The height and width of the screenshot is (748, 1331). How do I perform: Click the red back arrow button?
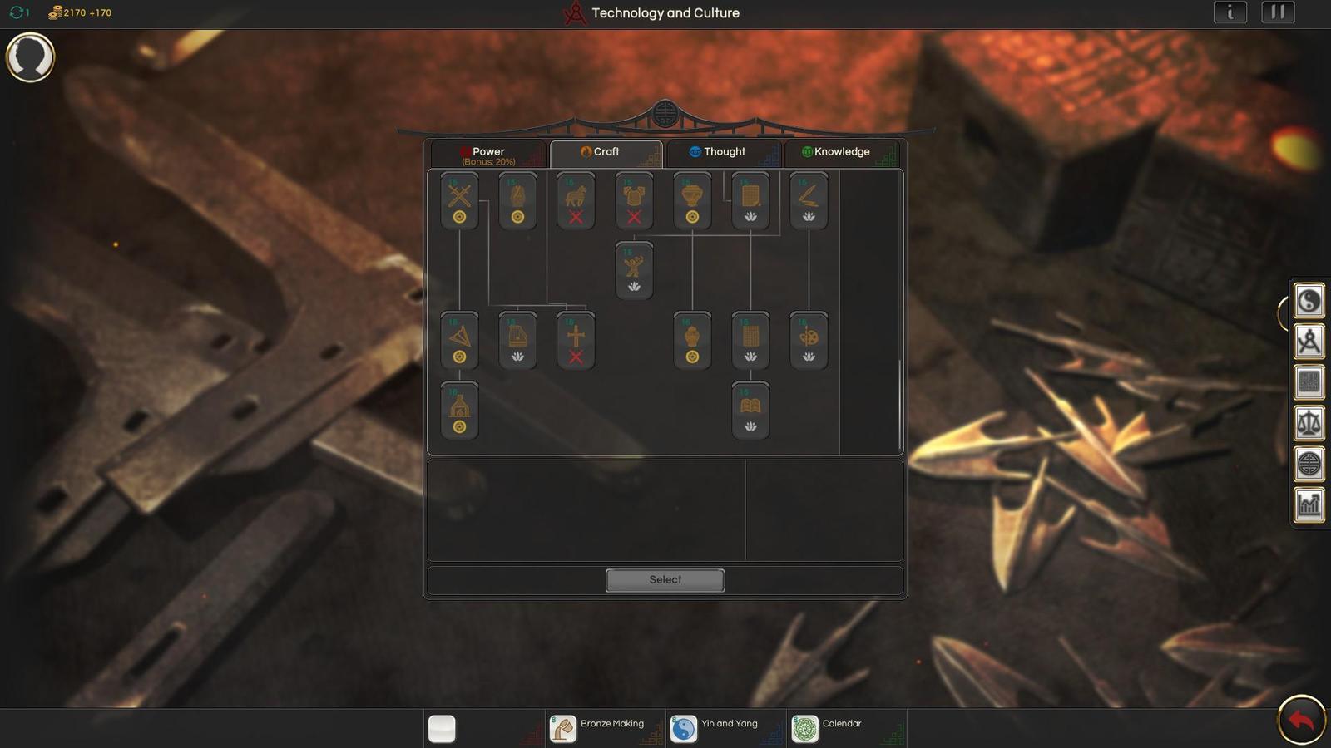[1301, 720]
